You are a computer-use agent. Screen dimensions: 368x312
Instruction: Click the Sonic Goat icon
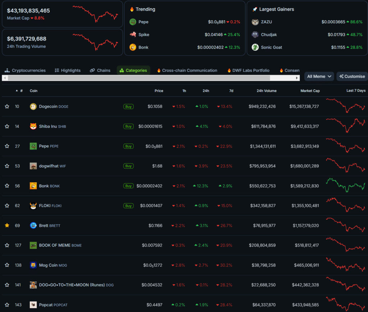255,47
